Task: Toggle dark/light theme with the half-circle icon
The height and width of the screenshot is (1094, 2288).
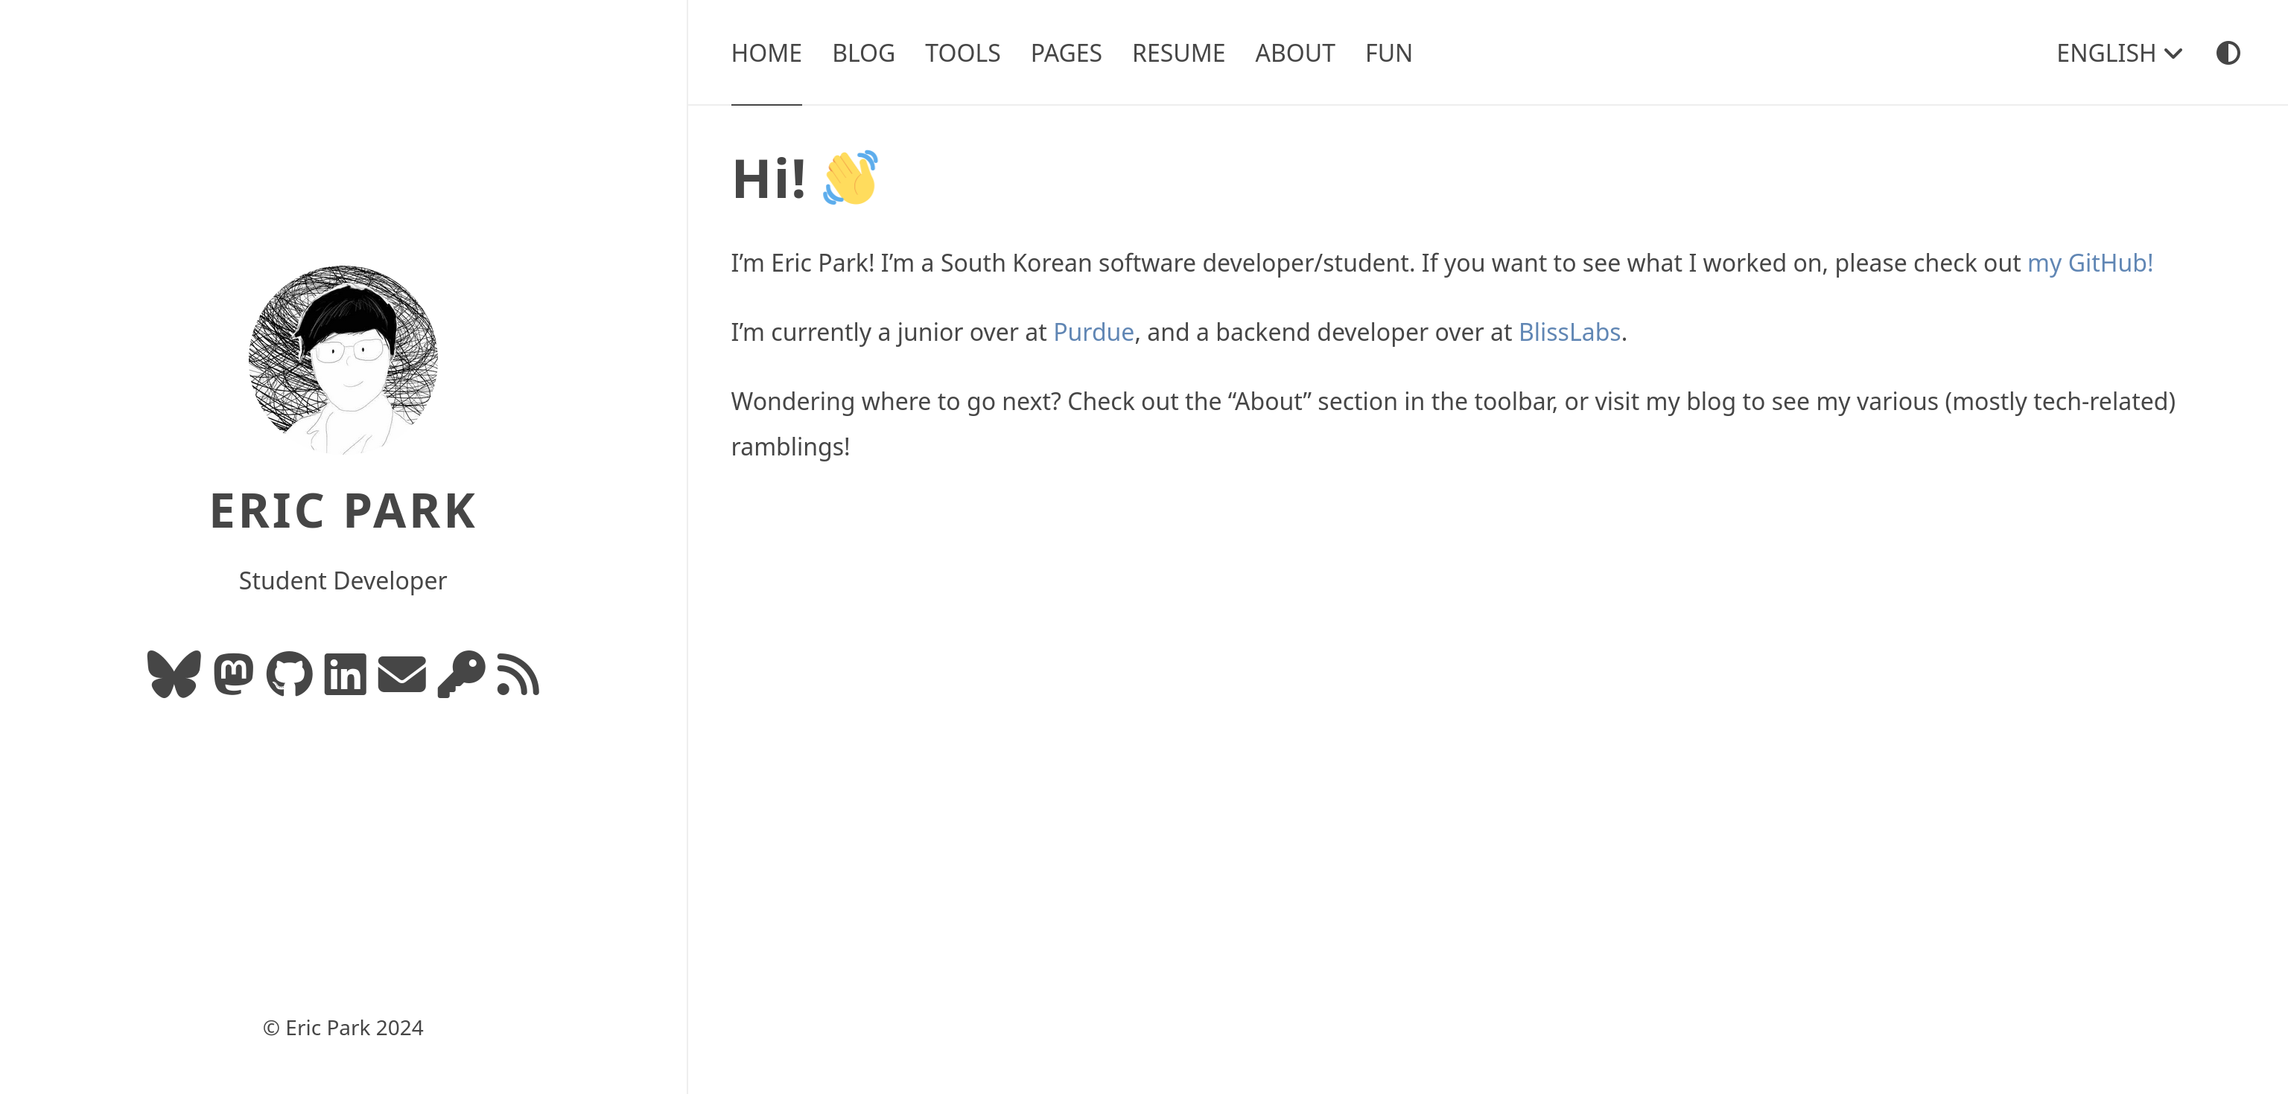Action: (2228, 54)
